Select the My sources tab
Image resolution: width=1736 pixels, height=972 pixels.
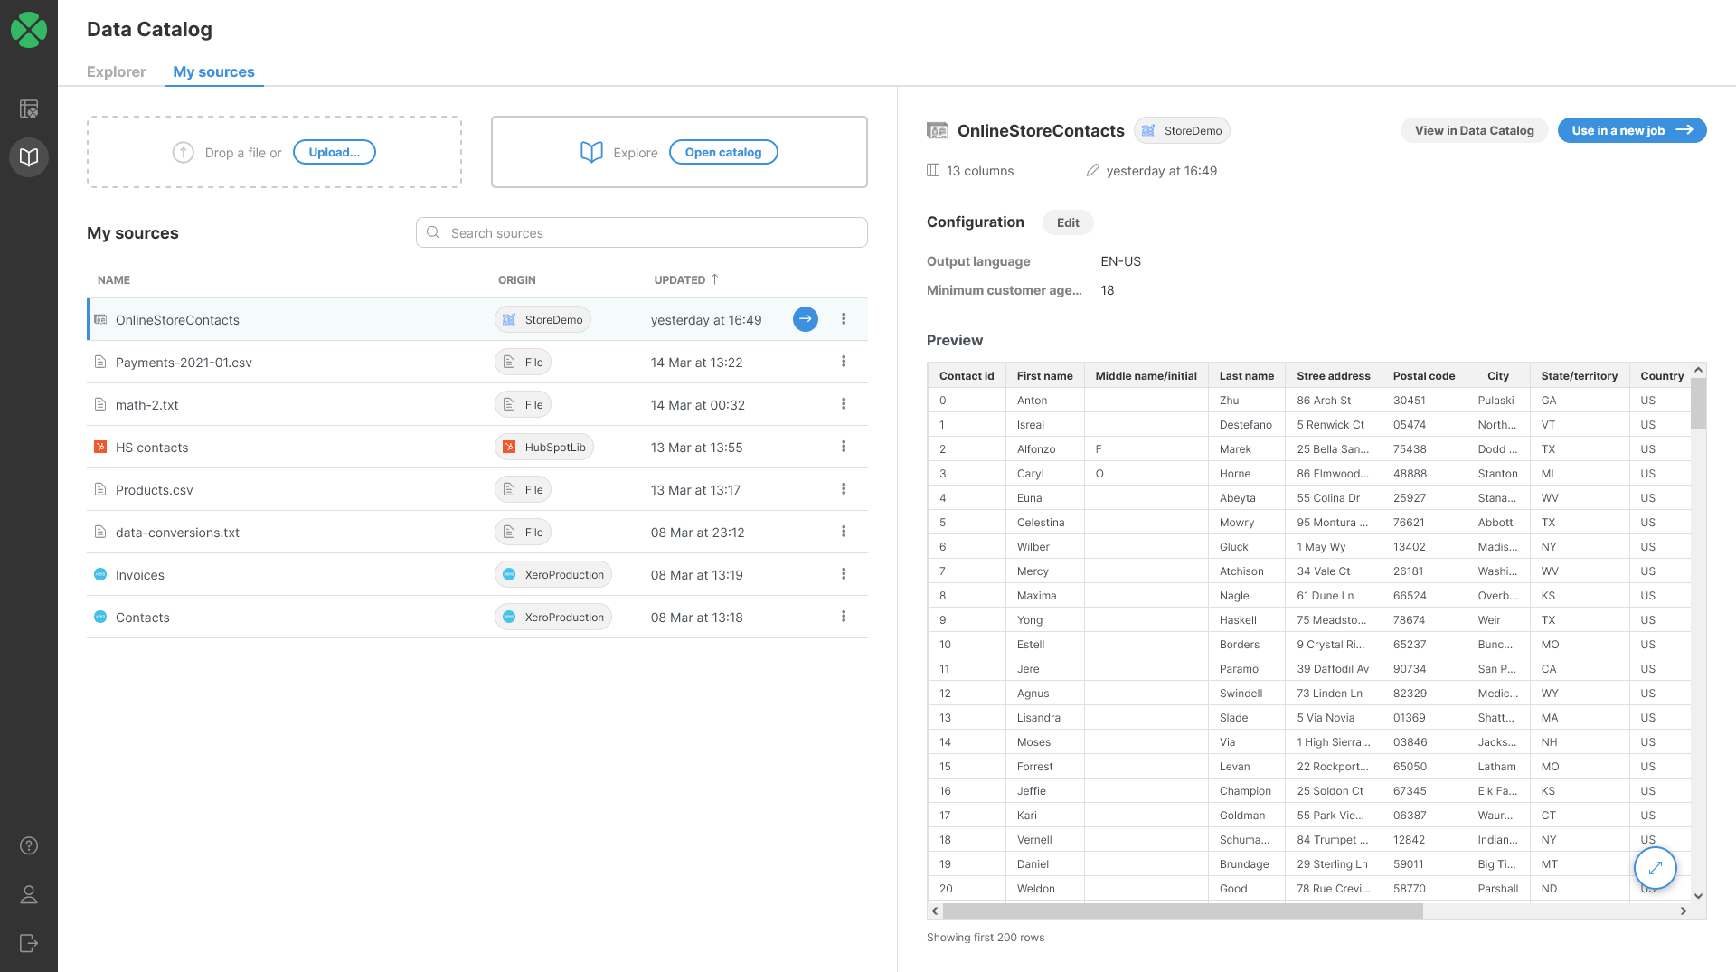213,71
